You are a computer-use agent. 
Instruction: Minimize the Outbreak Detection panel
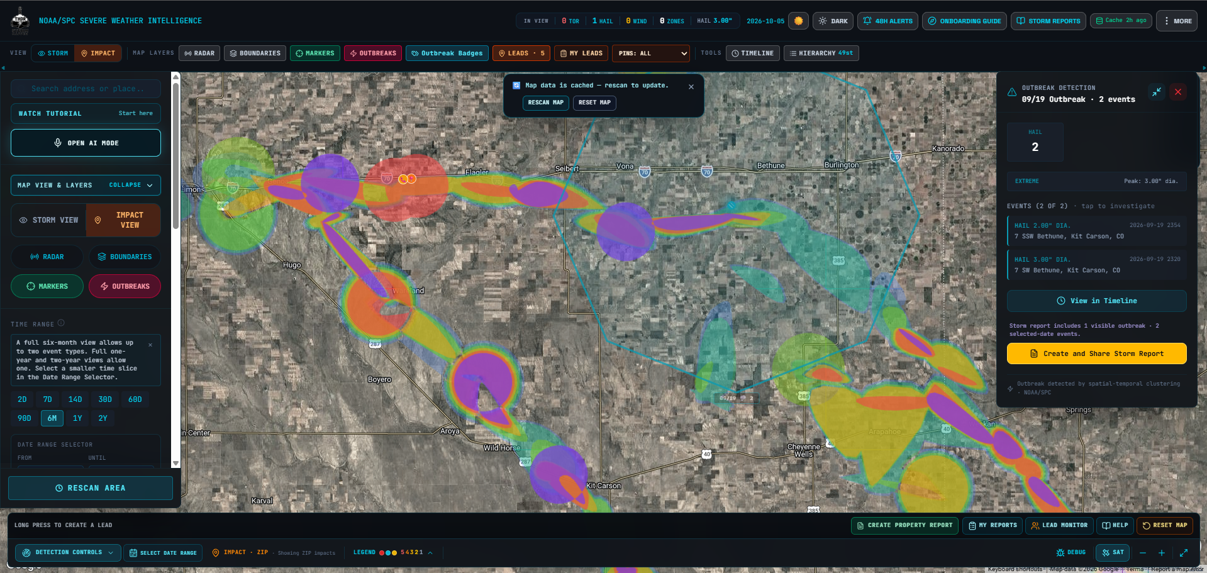tap(1157, 92)
